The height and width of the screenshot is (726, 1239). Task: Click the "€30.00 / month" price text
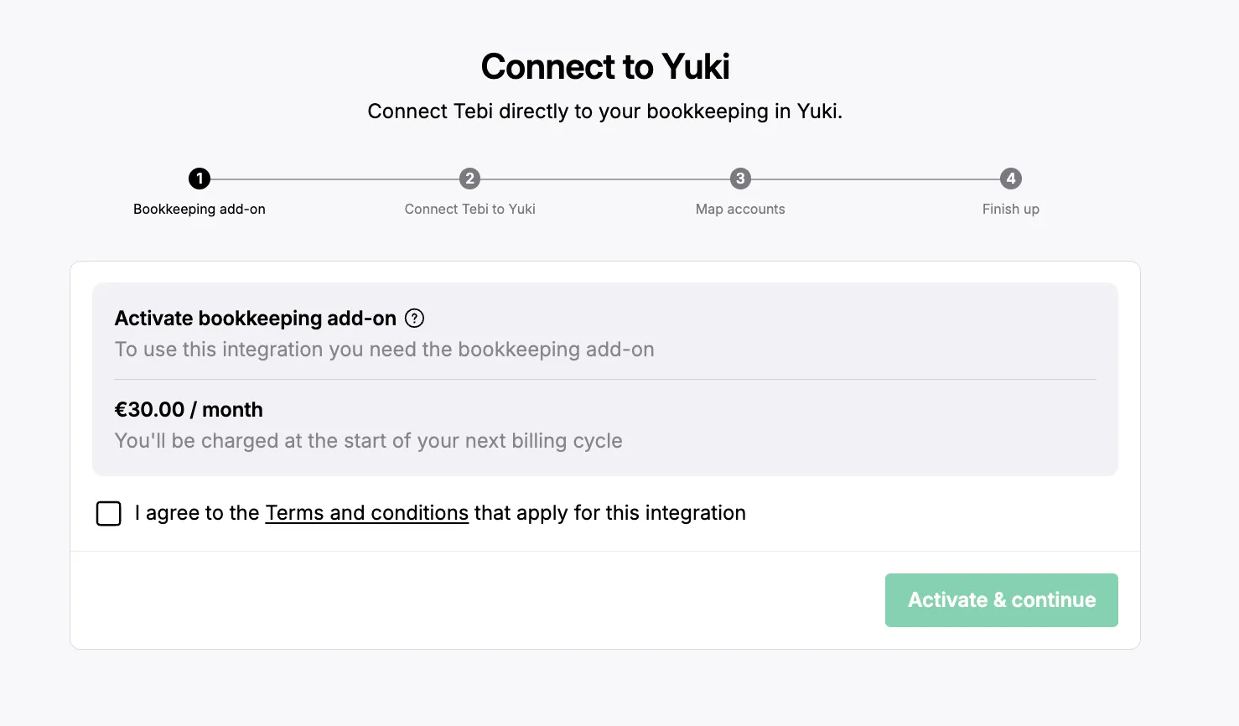pyautogui.click(x=189, y=410)
